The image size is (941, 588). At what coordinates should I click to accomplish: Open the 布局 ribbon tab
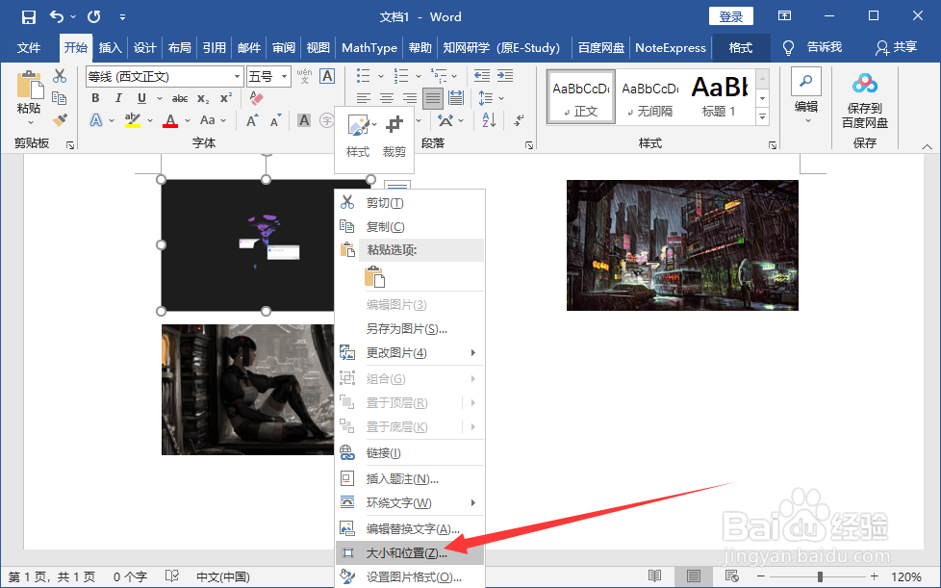tap(179, 48)
